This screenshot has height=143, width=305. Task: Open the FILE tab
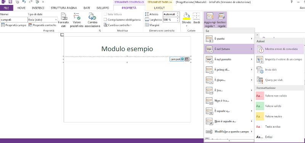coord(6,8)
